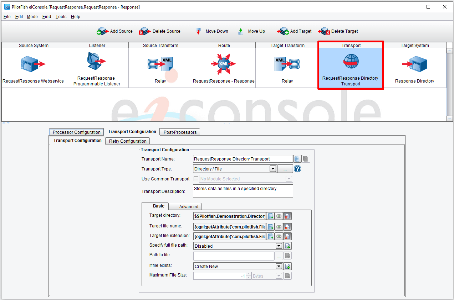Open the File menu
The width and height of the screenshot is (454, 300).
(7, 17)
